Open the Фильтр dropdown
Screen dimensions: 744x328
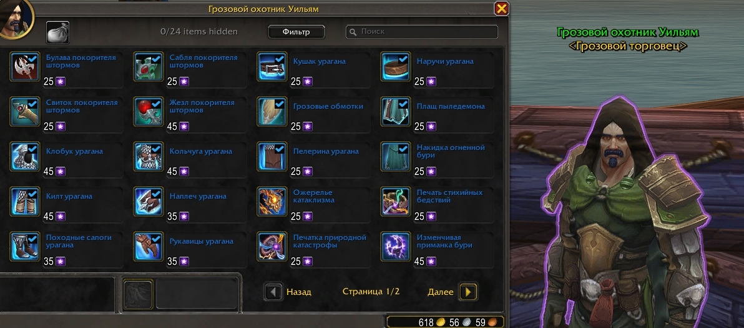tap(296, 32)
